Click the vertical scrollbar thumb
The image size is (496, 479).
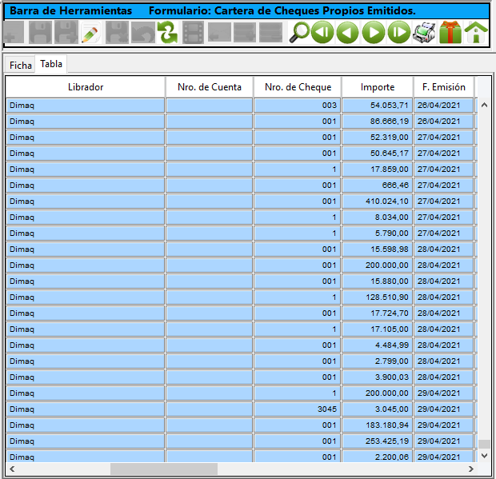pyautogui.click(x=484, y=444)
